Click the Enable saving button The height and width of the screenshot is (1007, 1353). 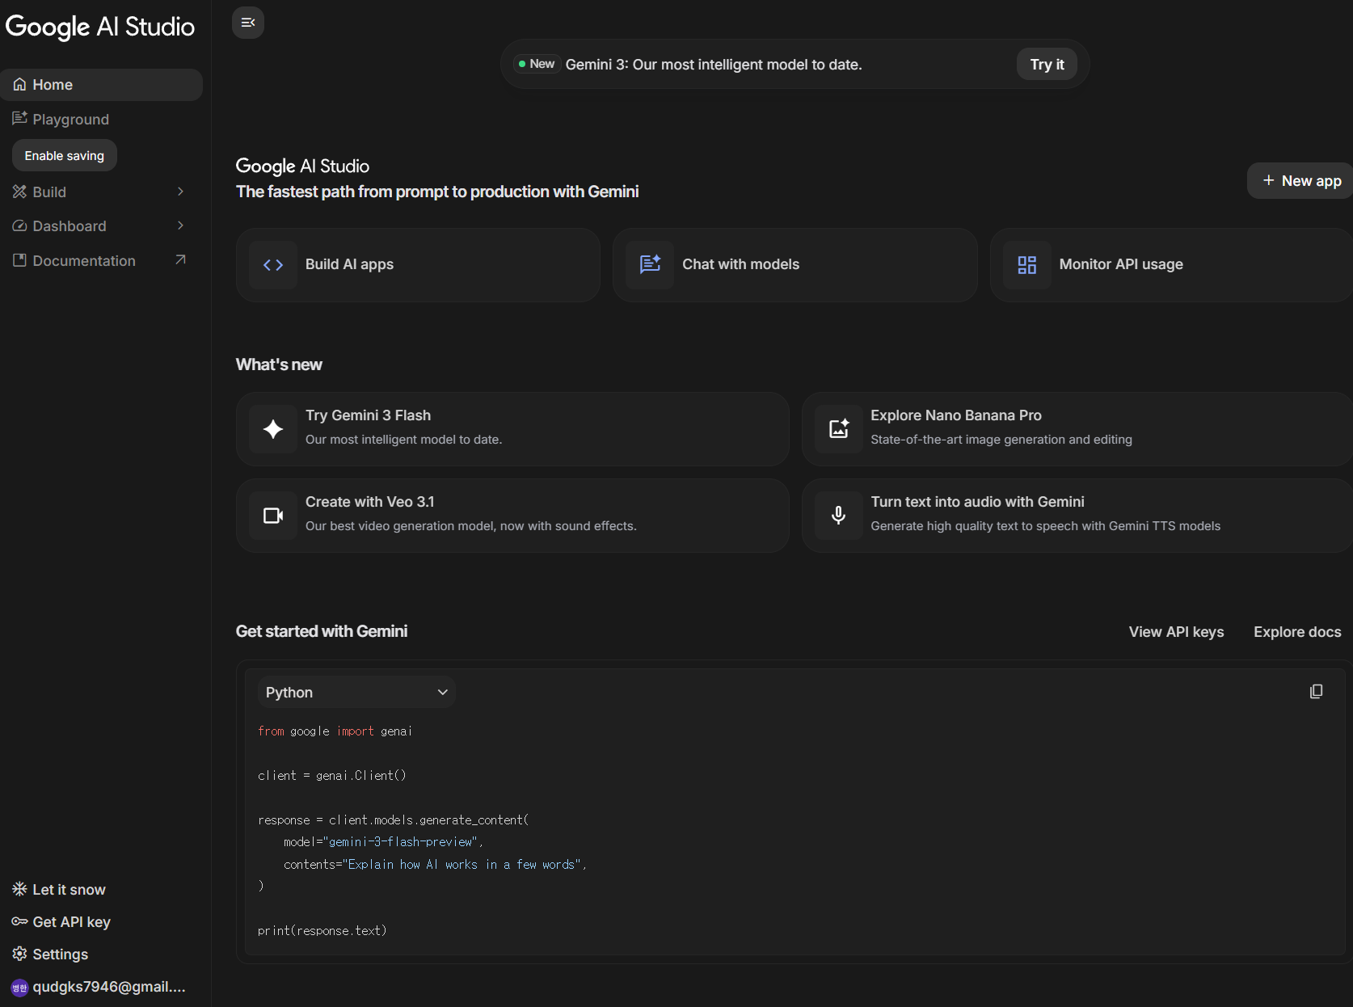(65, 155)
